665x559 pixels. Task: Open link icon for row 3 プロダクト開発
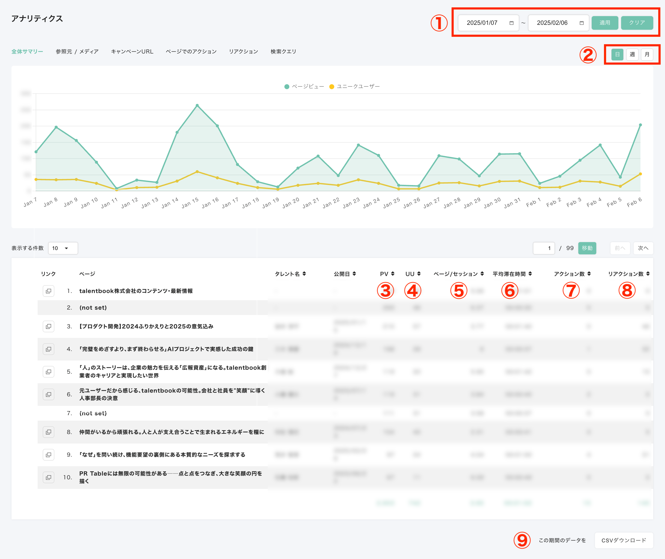(x=49, y=326)
